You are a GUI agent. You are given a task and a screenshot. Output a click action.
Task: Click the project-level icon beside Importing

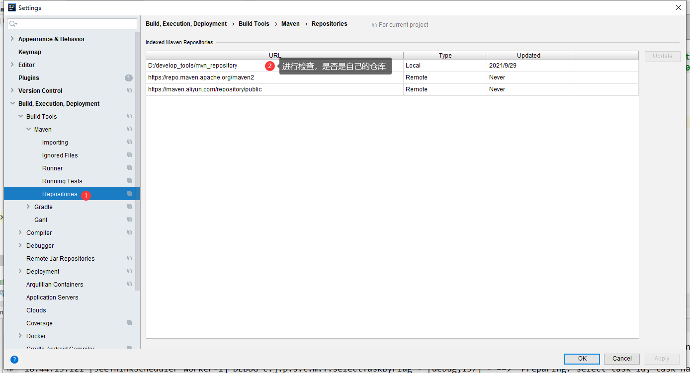tap(129, 142)
